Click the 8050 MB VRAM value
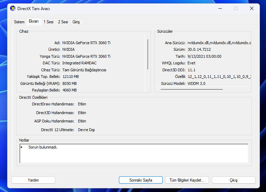 70,83
